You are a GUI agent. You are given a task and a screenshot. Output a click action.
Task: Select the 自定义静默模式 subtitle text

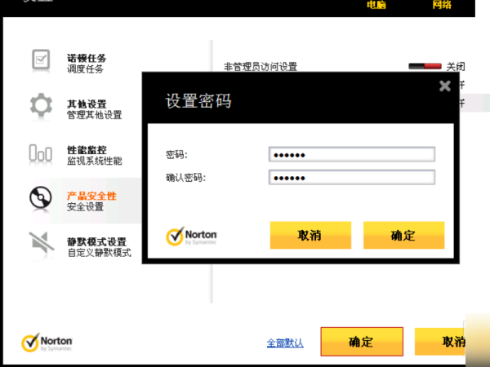[x=99, y=253]
